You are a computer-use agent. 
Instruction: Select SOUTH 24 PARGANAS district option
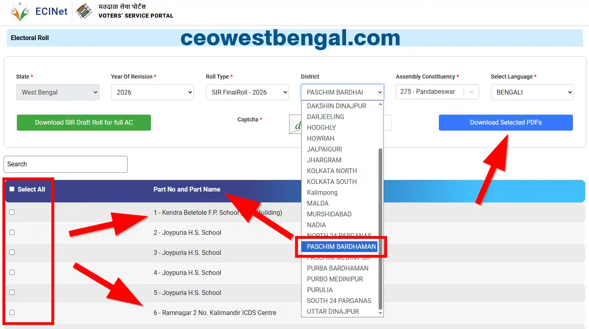339,301
